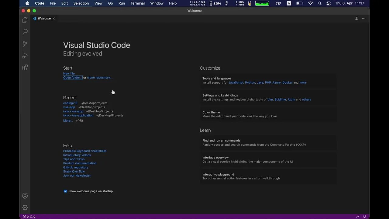Open the Explorer view in activity bar

[25, 20]
